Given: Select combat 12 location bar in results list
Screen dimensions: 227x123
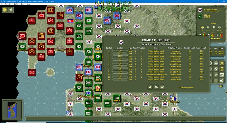Looking at the screenshot, I should [120, 79].
